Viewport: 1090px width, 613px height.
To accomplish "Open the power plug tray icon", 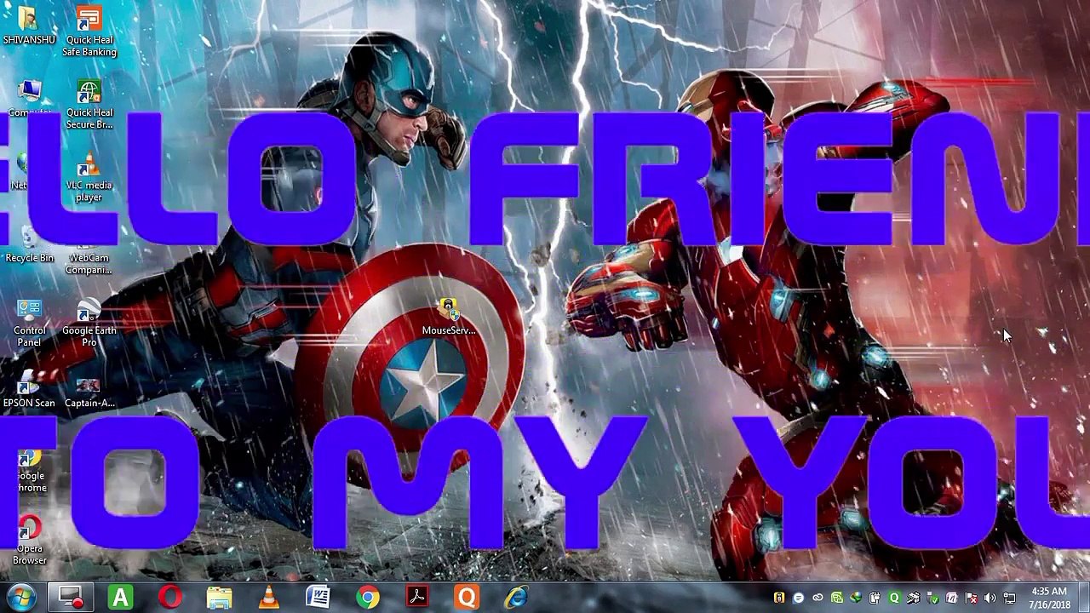I will [875, 599].
